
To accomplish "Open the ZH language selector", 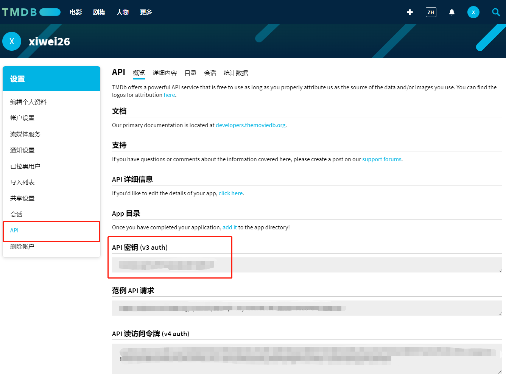I will point(431,12).
